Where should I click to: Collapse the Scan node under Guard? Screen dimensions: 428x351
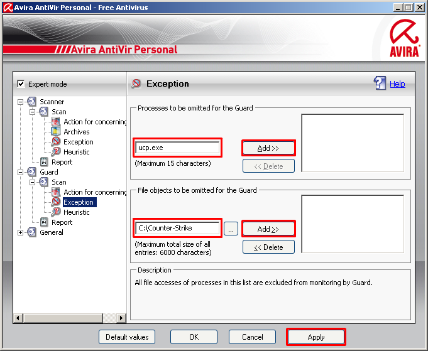pyautogui.click(x=32, y=182)
